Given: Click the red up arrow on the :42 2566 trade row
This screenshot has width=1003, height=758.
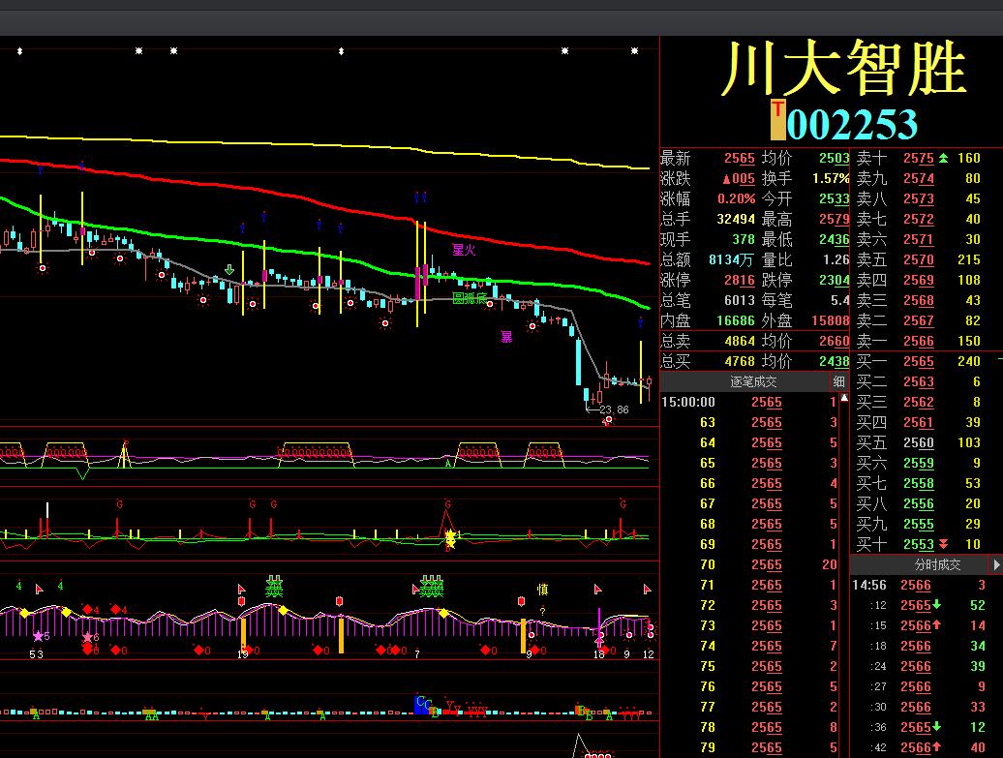Looking at the screenshot, I should 937,747.
